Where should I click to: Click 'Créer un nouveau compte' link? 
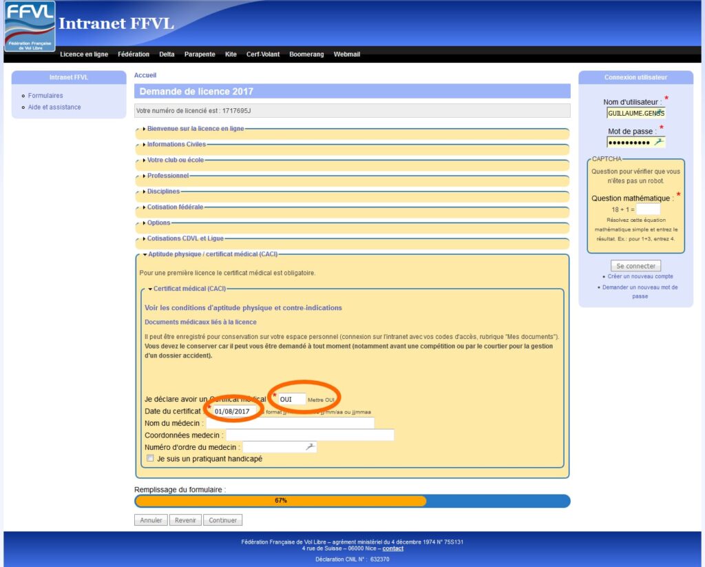pos(640,276)
